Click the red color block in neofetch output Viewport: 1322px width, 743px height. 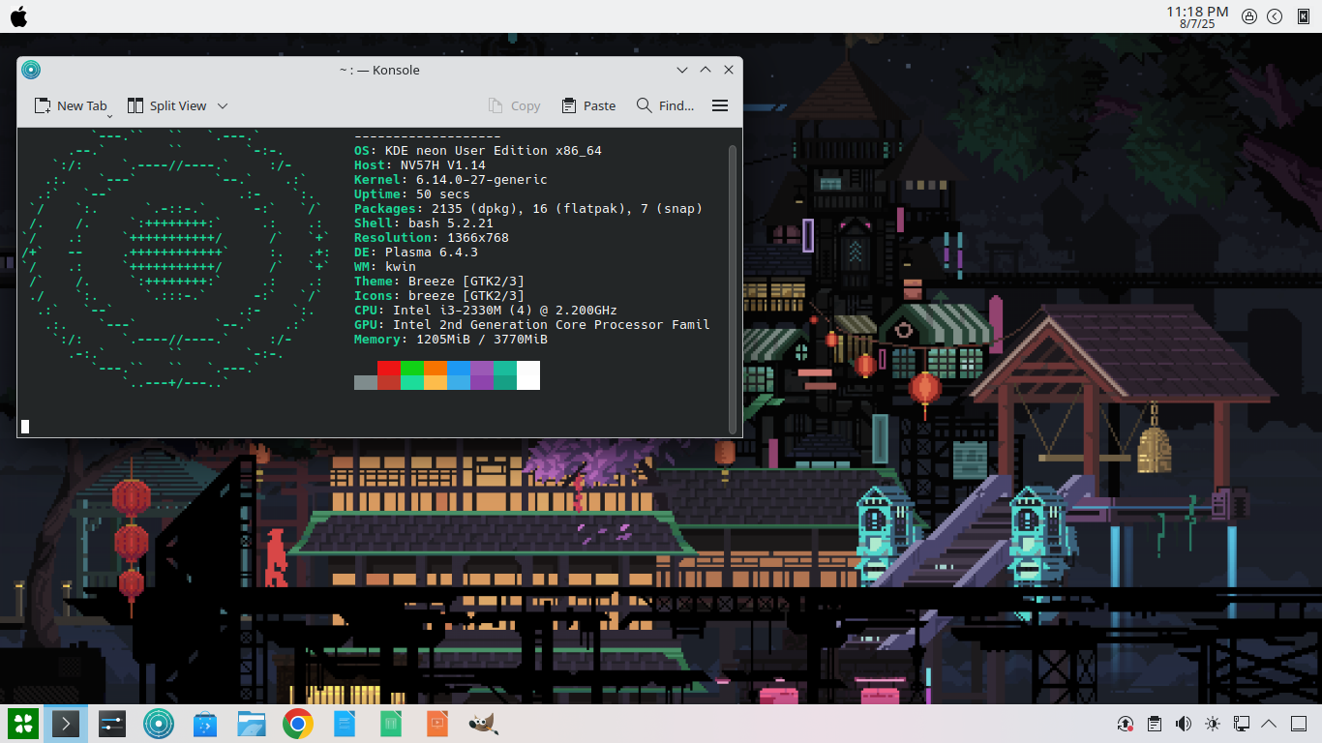(389, 375)
